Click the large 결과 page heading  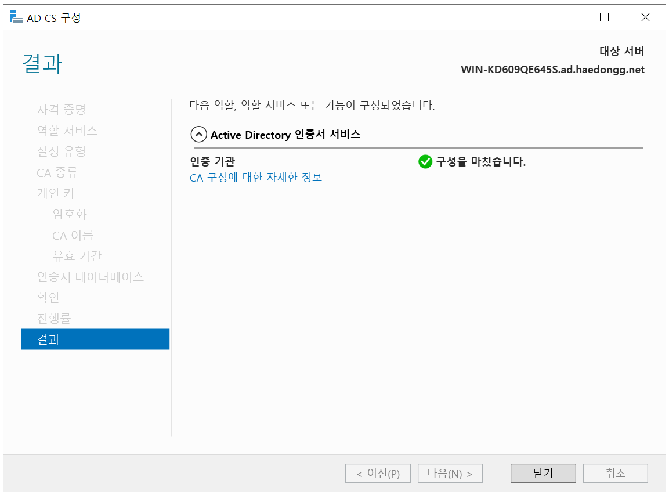[42, 64]
